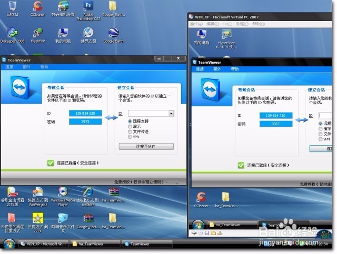337x254 pixels.
Task: Open the digital camera settings desktop icon
Action: click(63, 8)
